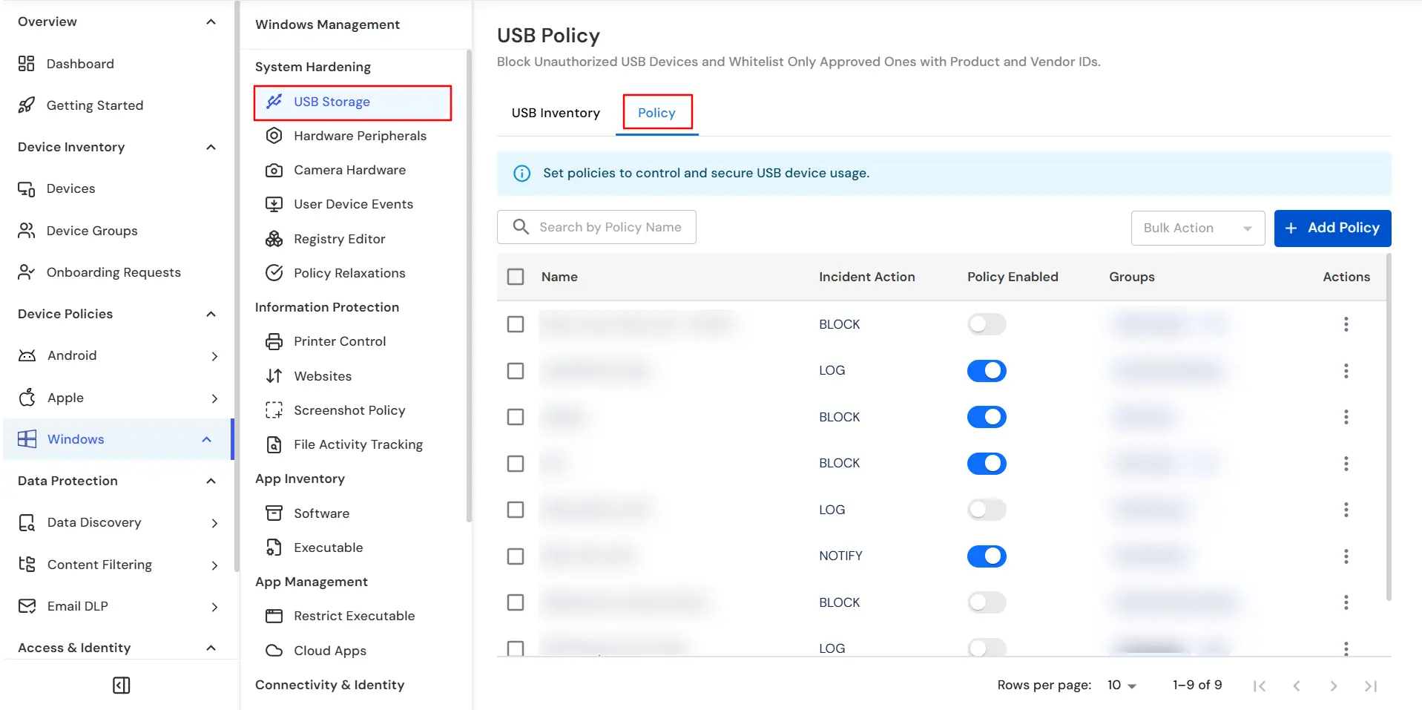The image size is (1422, 710).
Task: Click the Camera Hardware icon
Action: [274, 170]
